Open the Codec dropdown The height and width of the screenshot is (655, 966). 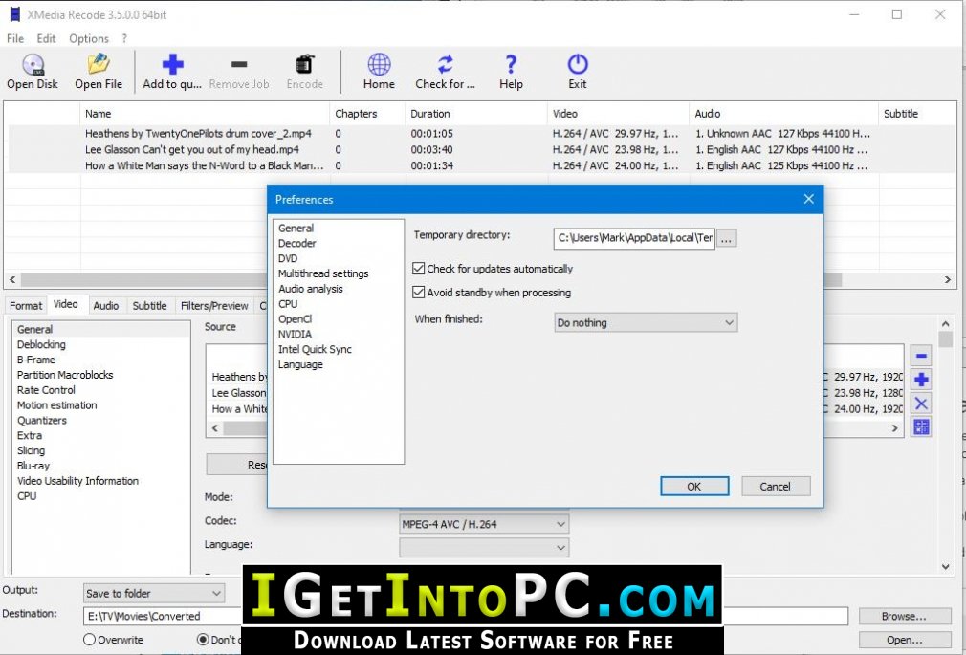pyautogui.click(x=484, y=524)
